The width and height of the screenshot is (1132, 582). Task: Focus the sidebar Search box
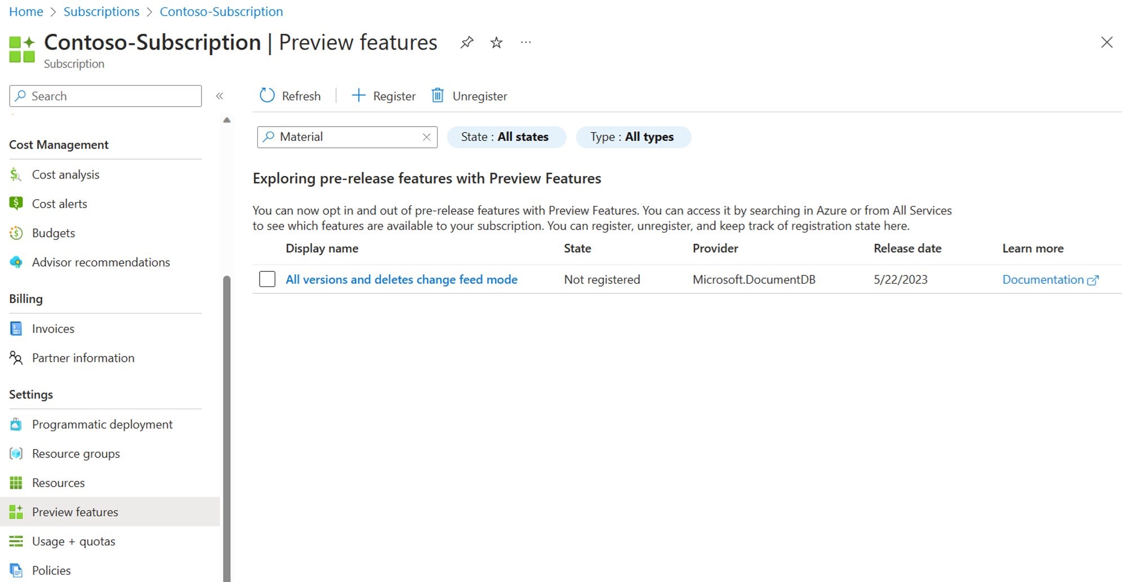[105, 96]
